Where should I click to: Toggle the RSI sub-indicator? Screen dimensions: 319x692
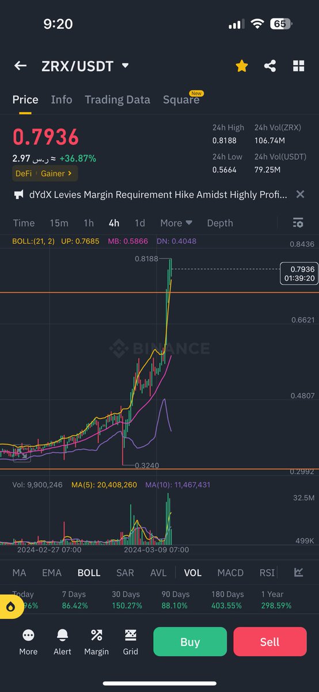[x=267, y=573]
